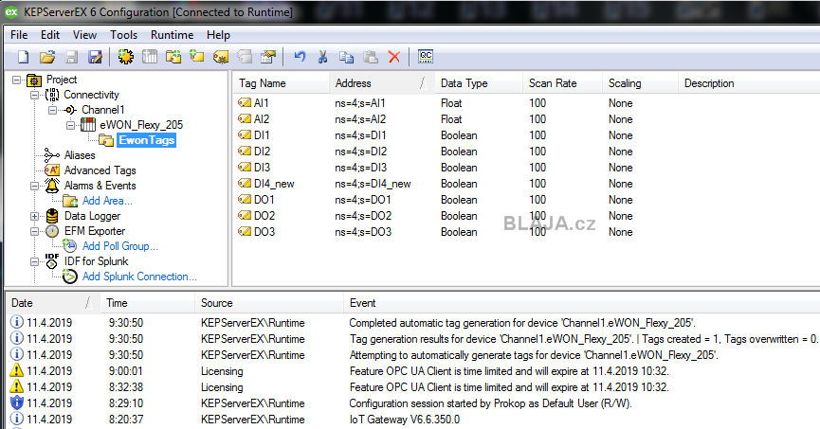This screenshot has height=429, width=820.
Task: Select the Configuration session started event
Action: (x=413, y=402)
